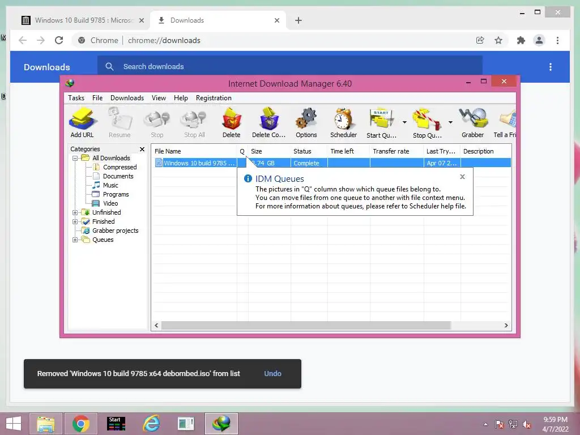Sort by the Size column header
580x435 pixels.
click(270, 151)
